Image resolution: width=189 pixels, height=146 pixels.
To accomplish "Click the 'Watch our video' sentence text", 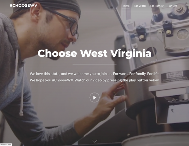I will (117, 80).
